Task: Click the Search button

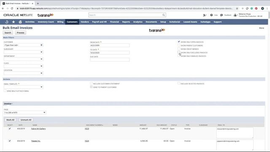Action: tap(8, 33)
